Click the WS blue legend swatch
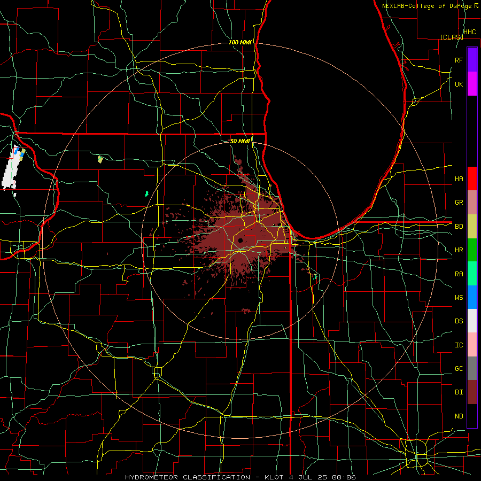 tap(472, 297)
